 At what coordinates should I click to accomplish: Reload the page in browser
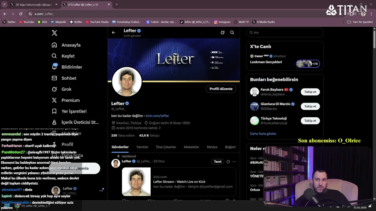(x=21, y=14)
